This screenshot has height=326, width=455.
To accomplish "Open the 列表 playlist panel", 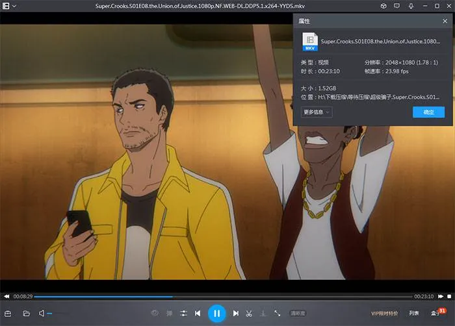I will point(414,313).
